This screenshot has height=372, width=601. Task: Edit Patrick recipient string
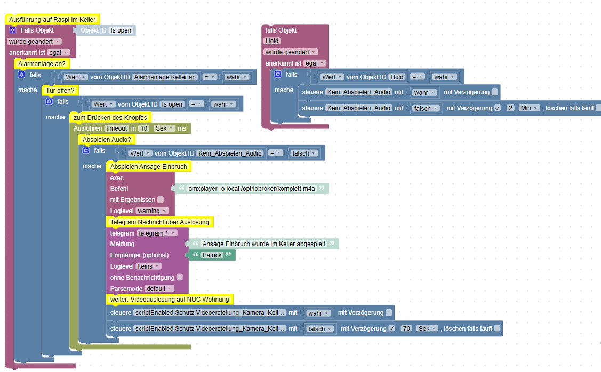pos(212,255)
